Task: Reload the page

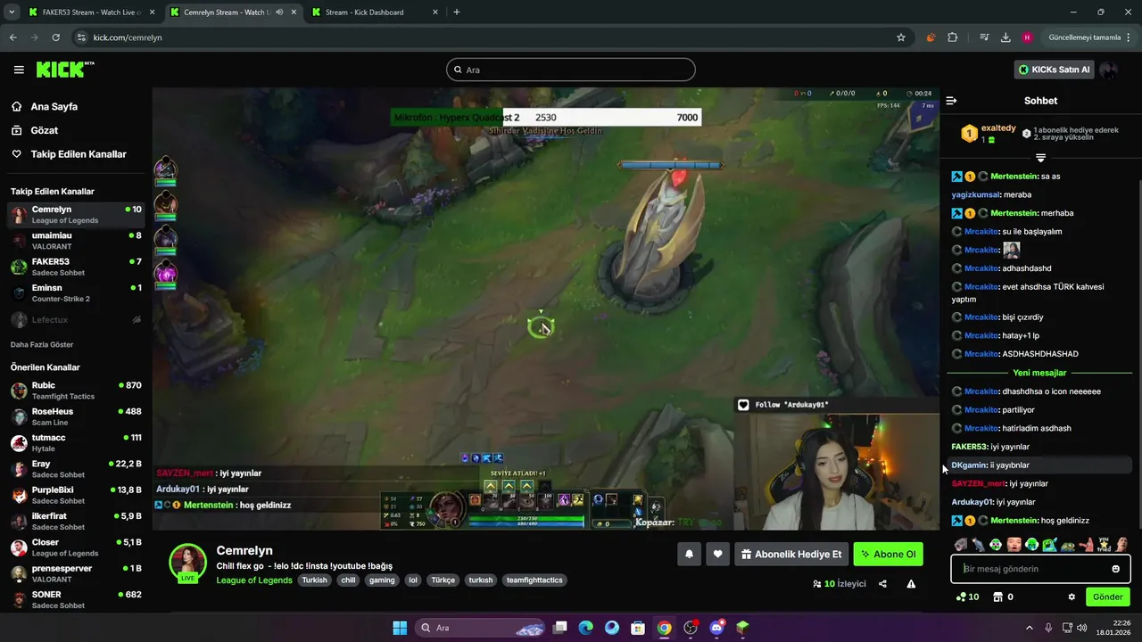Action: point(55,37)
